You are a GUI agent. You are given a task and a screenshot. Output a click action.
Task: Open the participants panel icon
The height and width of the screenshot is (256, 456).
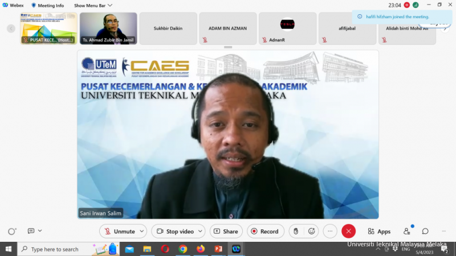[x=407, y=232]
